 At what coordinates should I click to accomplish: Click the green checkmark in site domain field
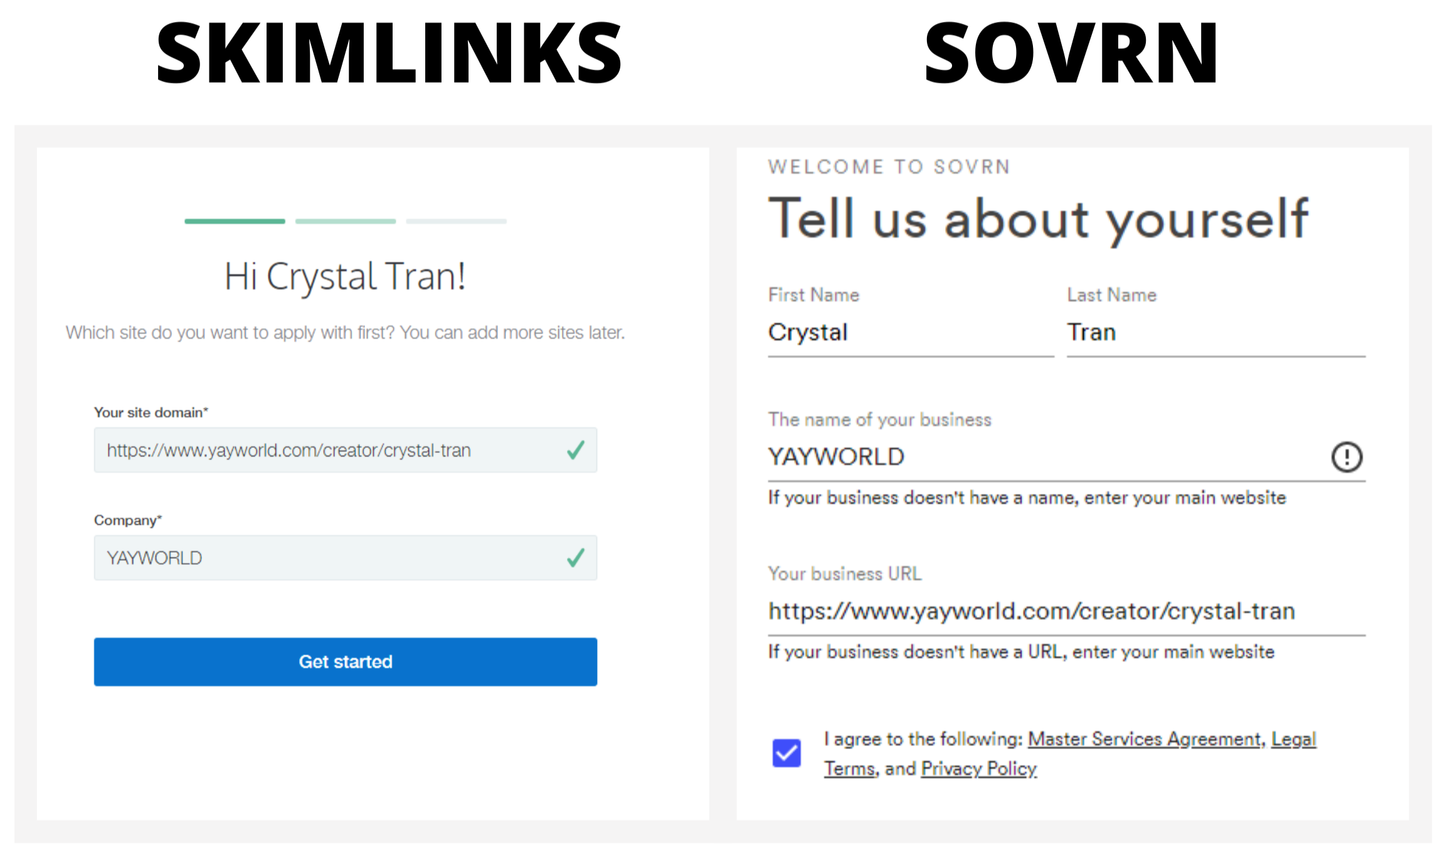[x=576, y=450]
